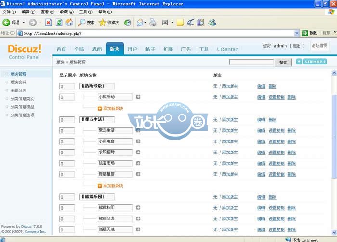Click the Edit page toolbar icon
Screen dimensions: 337x242
click(165, 22)
